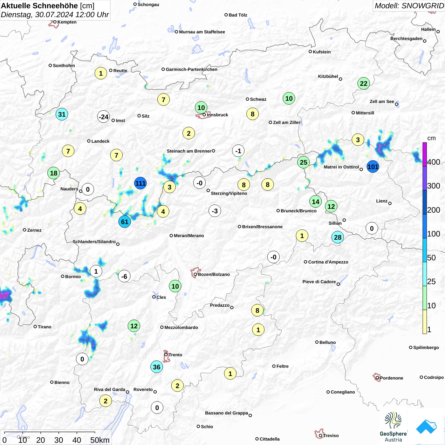Click the Pordenone town label
The height and width of the screenshot is (445, 445).
[x=392, y=378]
